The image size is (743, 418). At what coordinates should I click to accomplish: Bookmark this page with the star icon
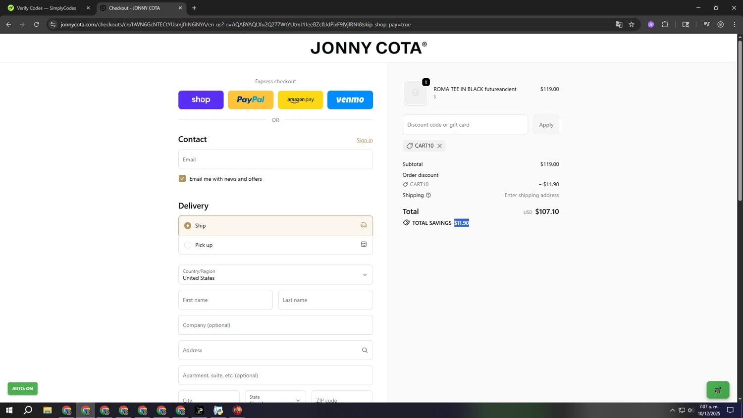[632, 24]
